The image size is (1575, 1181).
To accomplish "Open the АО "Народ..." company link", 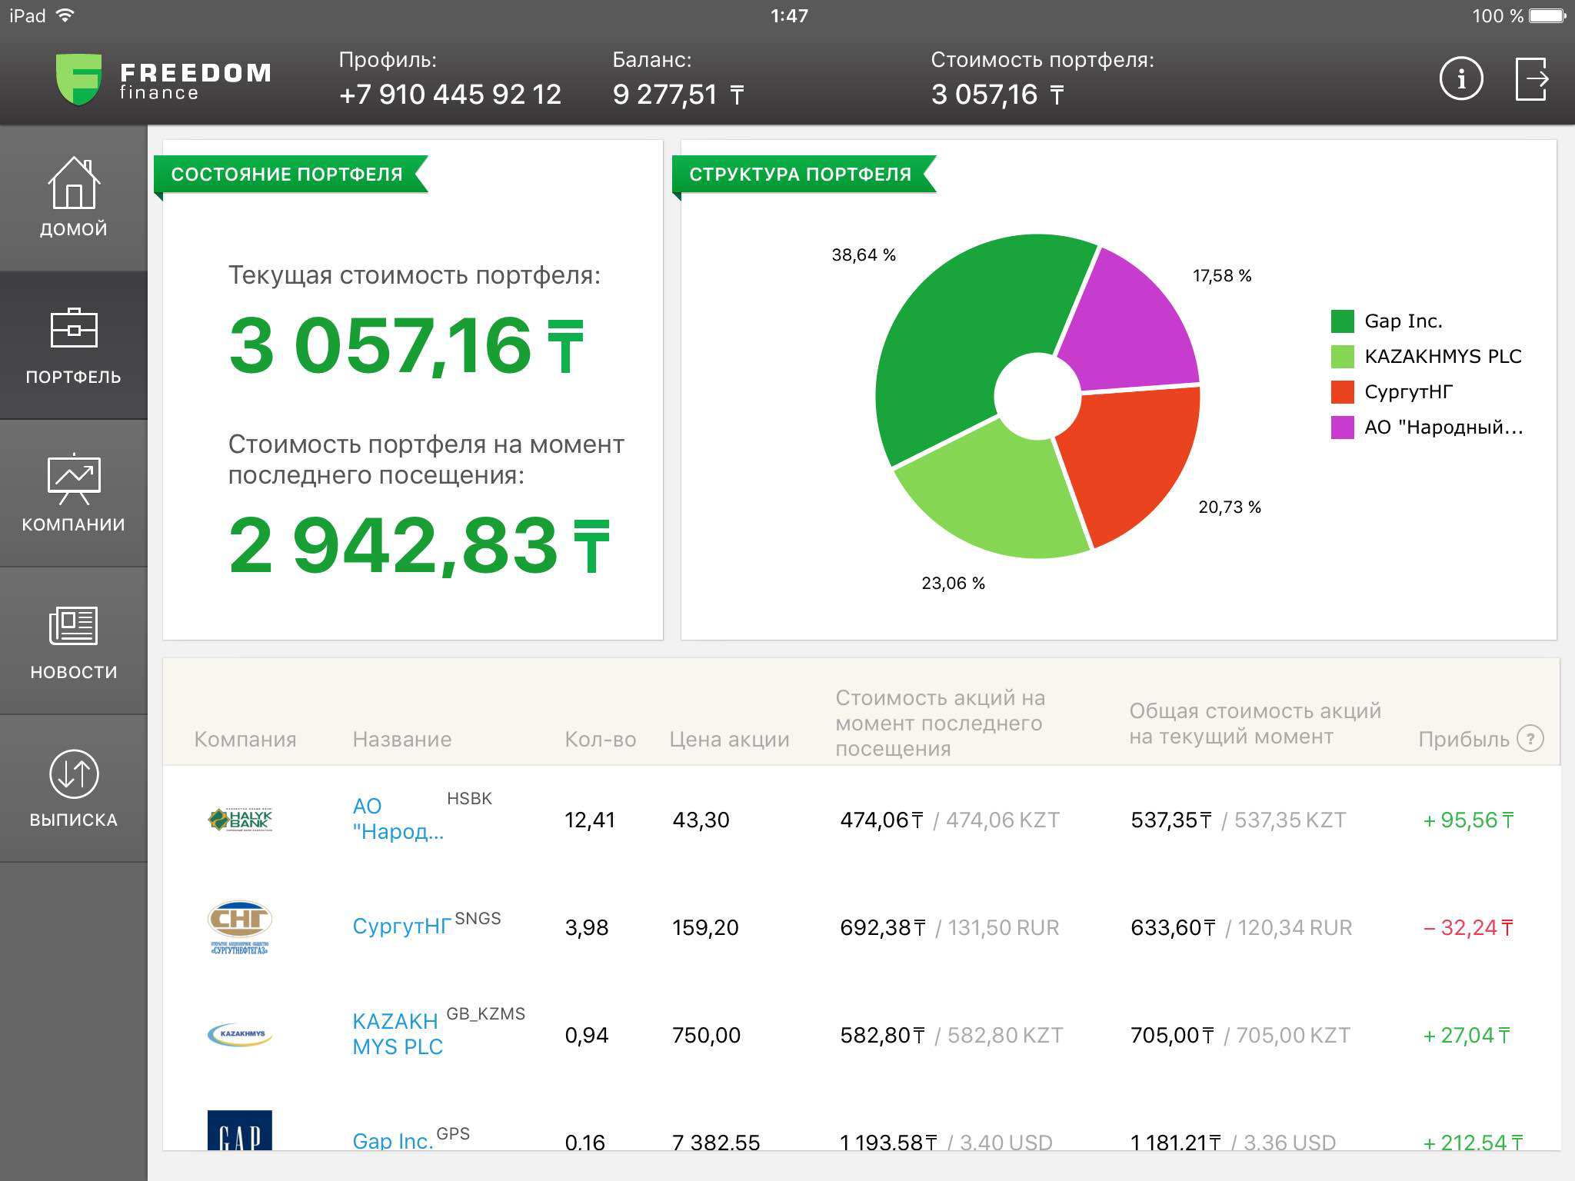I will pos(398,819).
